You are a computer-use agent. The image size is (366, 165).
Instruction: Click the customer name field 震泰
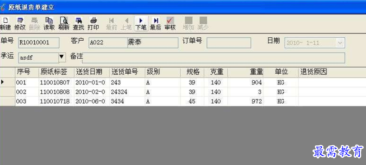[153, 42]
